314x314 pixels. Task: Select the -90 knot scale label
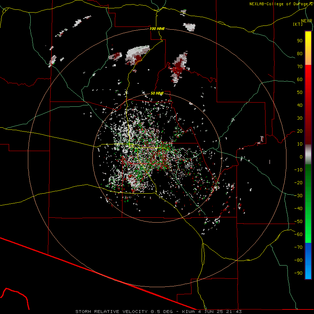(298, 273)
